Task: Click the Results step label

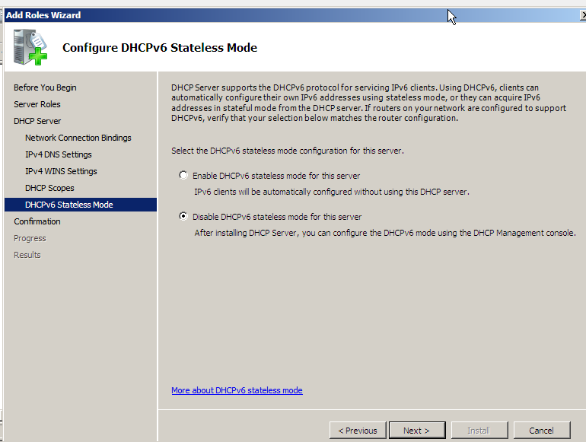Action: point(27,255)
